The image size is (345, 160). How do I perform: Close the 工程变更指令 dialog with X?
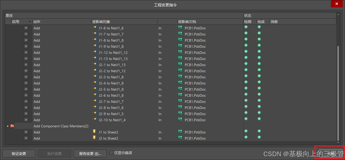337,4
